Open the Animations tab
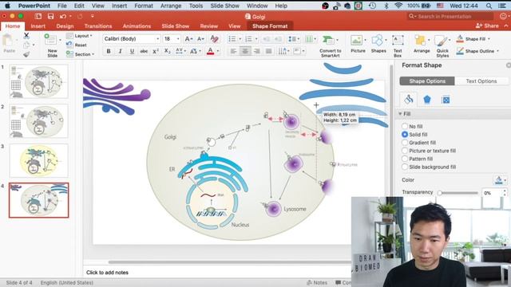Screen dimensions: 511x287 [137, 26]
